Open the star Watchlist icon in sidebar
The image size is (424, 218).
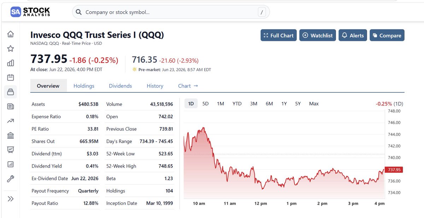click(x=11, y=49)
